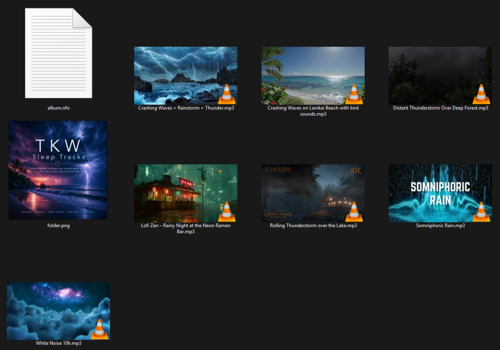
Task: Select the Lanikai Beach track thumbnail
Action: pyautogui.click(x=313, y=75)
